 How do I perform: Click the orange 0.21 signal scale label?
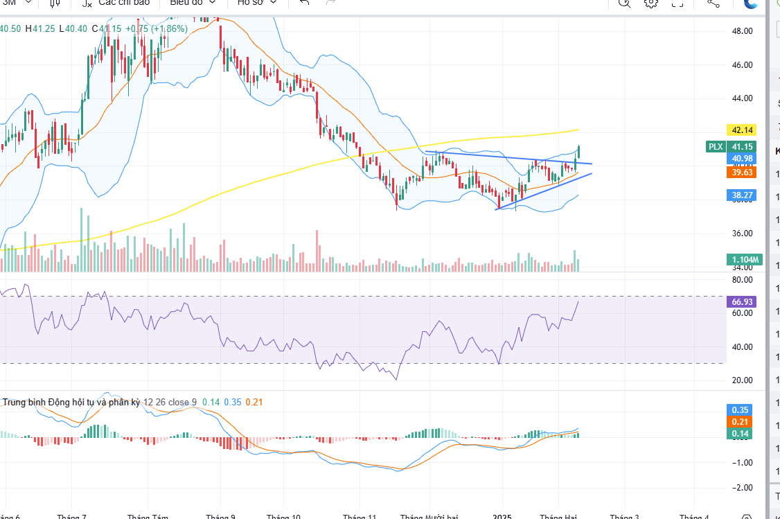click(x=740, y=422)
